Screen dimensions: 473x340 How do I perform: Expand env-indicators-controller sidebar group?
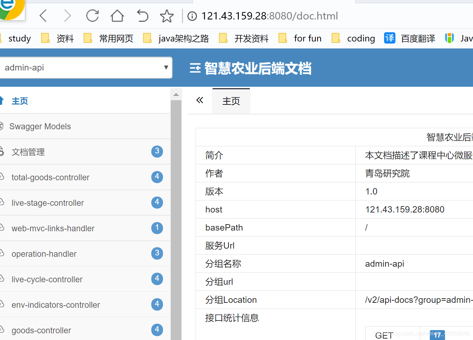[x=85, y=305]
